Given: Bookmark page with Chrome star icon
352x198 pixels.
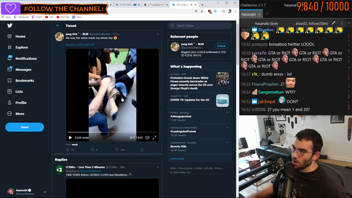Looking at the screenshot, I should pos(202,11).
